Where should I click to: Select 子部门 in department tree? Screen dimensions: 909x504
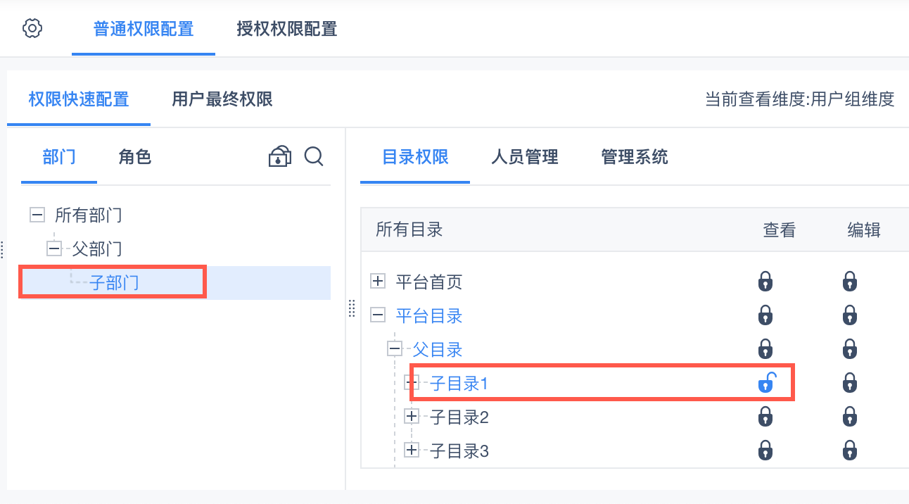(115, 283)
